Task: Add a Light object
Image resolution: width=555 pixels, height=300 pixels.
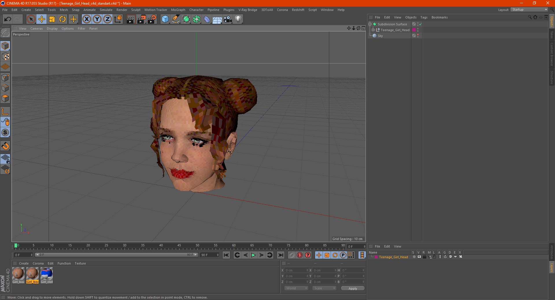Action: [x=238, y=19]
